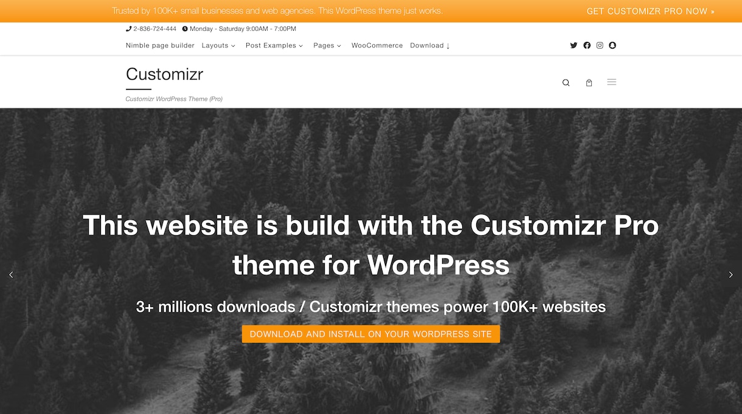The image size is (742, 414).
Task: Click the phone number 2-836-724-444
Action: click(155, 29)
